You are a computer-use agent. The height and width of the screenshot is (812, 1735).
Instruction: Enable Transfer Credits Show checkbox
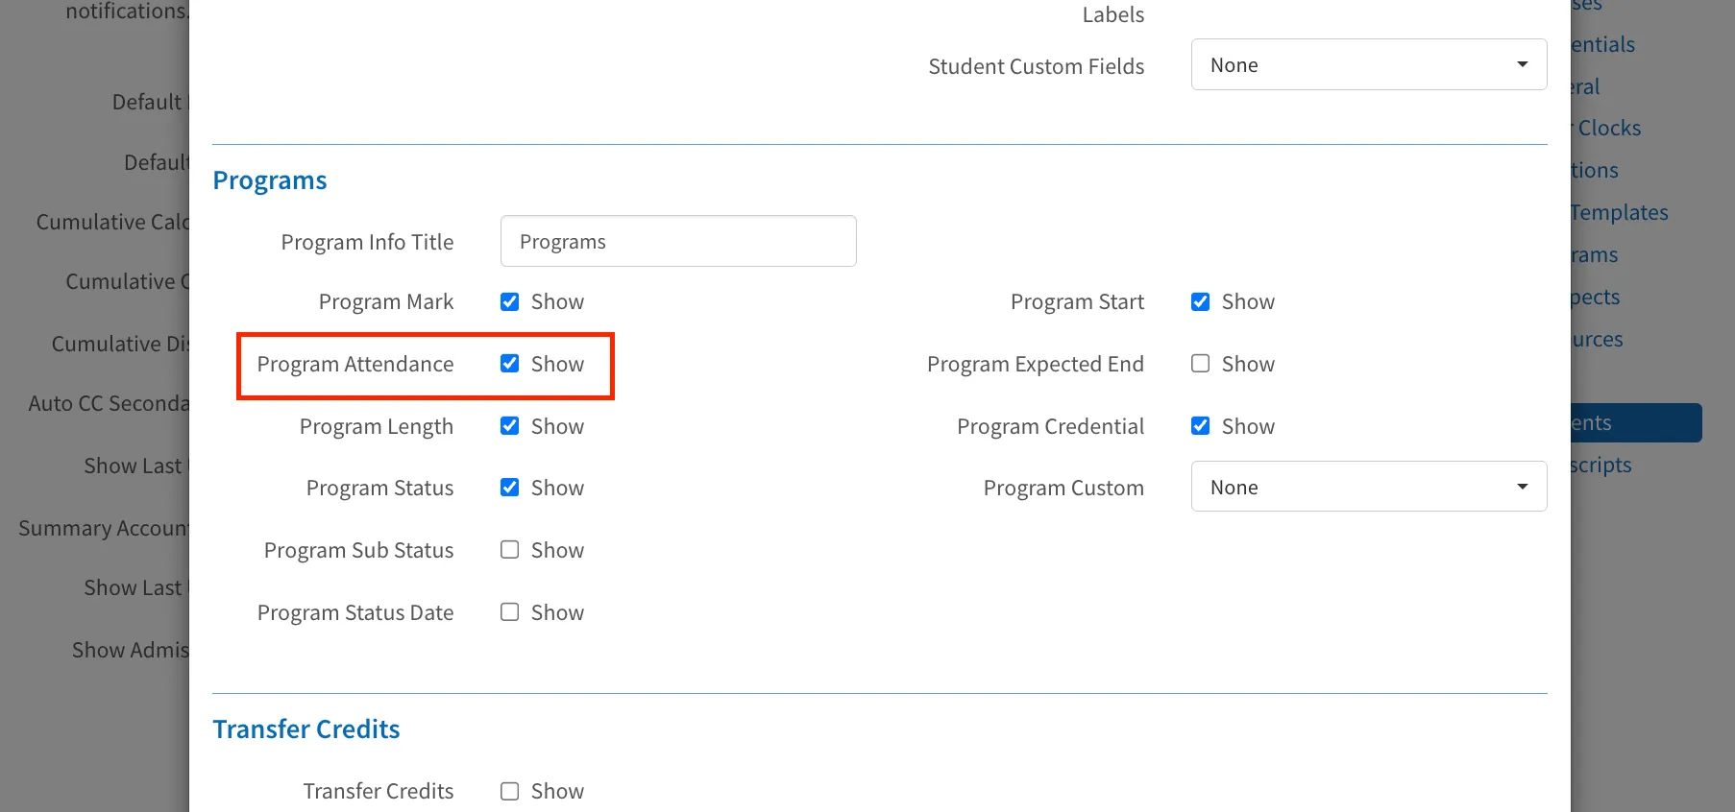(509, 791)
